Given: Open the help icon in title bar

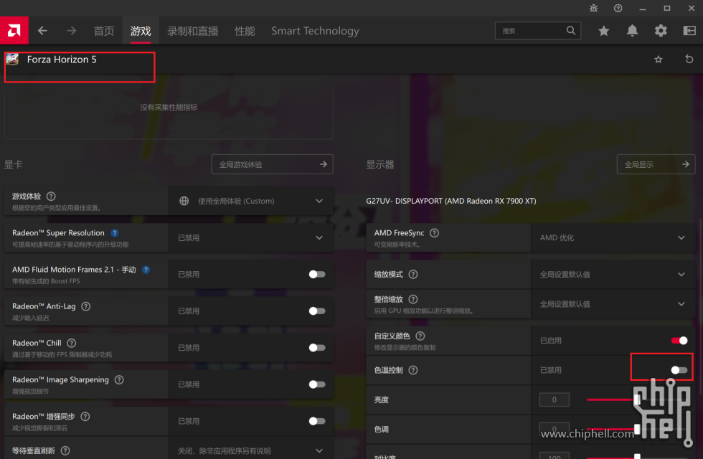Looking at the screenshot, I should click(x=618, y=9).
